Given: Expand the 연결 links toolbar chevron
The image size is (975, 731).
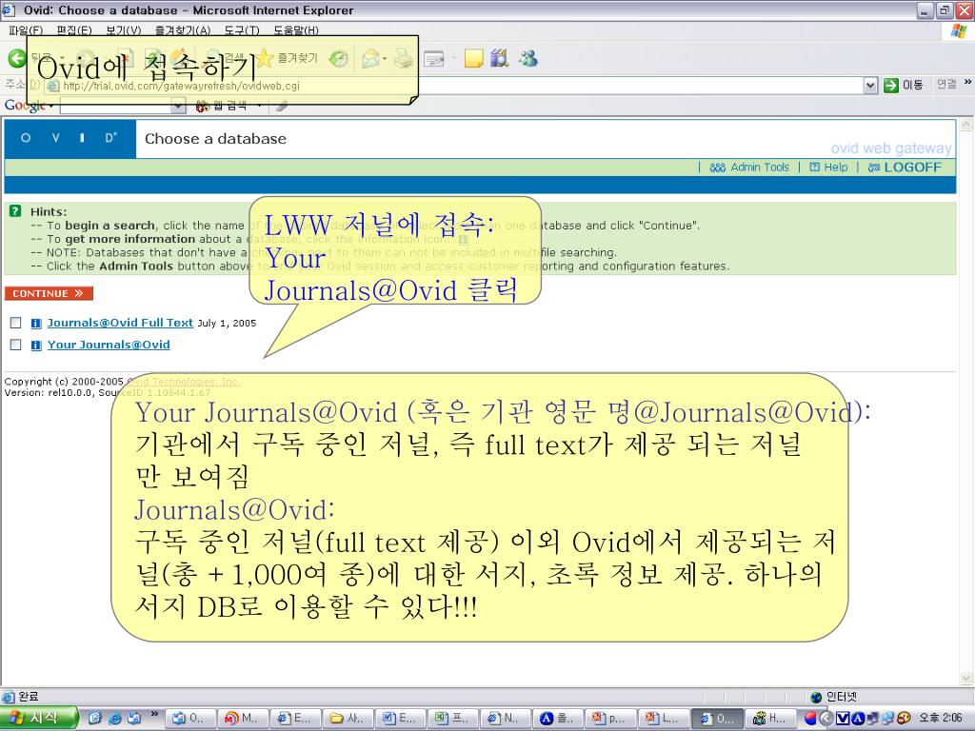Looking at the screenshot, I should (968, 83).
